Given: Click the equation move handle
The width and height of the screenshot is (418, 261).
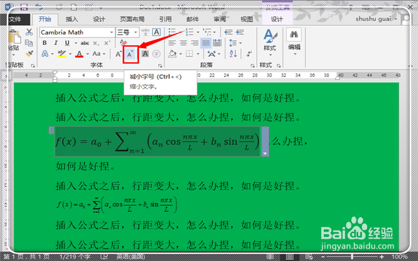Looking at the screenshot, I should tap(52, 130).
